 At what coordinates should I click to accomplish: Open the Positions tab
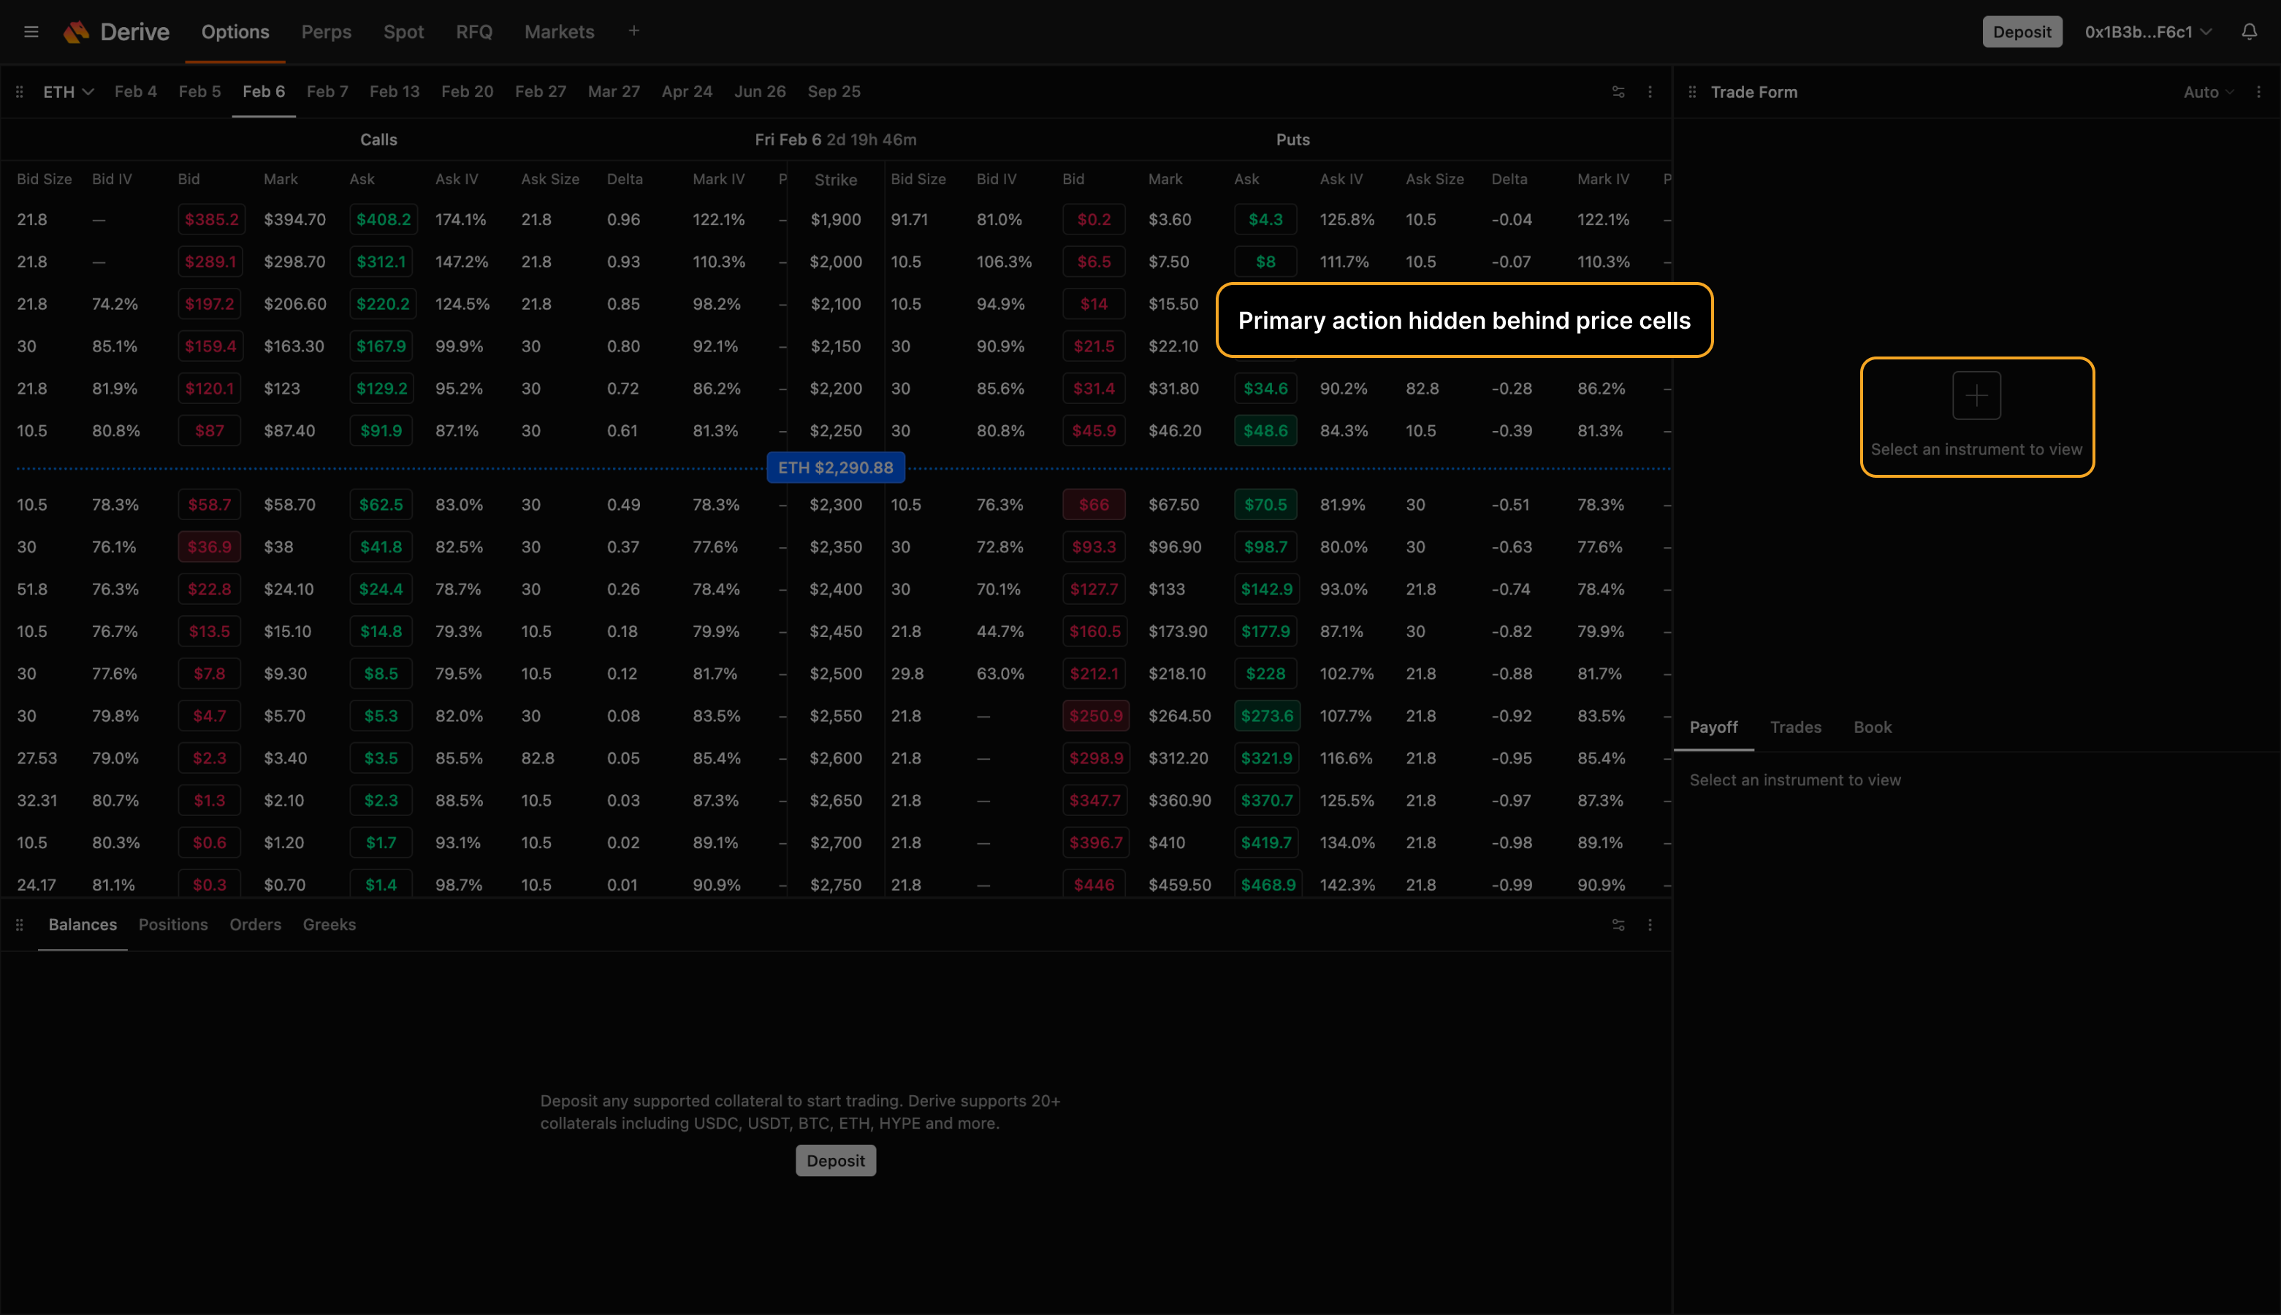point(172,925)
